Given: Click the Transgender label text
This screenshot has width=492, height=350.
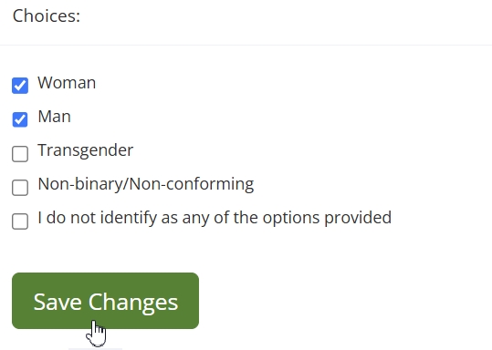Looking at the screenshot, I should (x=86, y=150).
